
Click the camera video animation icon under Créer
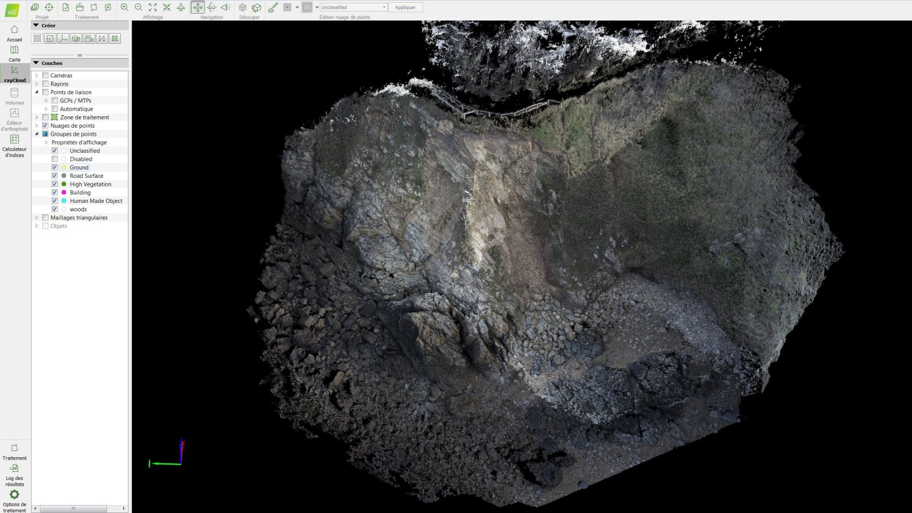88,39
